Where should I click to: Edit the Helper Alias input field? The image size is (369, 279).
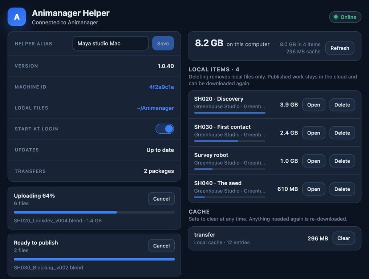111,43
